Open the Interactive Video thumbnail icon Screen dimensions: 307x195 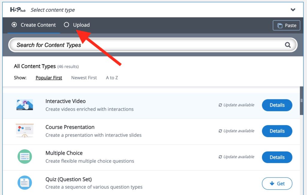(25, 105)
